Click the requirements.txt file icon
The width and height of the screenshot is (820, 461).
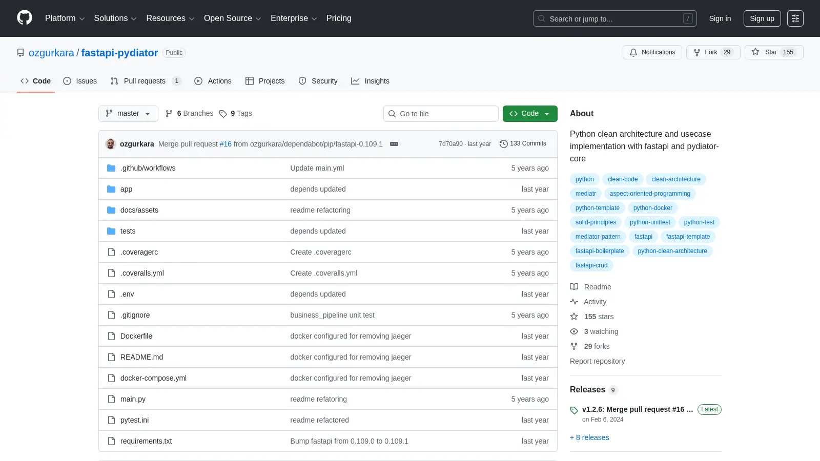pyautogui.click(x=111, y=441)
